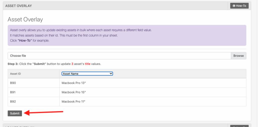The width and height of the screenshot is (258, 127).
Task: Click the large Asset Overlay heading
Action: [25, 19]
